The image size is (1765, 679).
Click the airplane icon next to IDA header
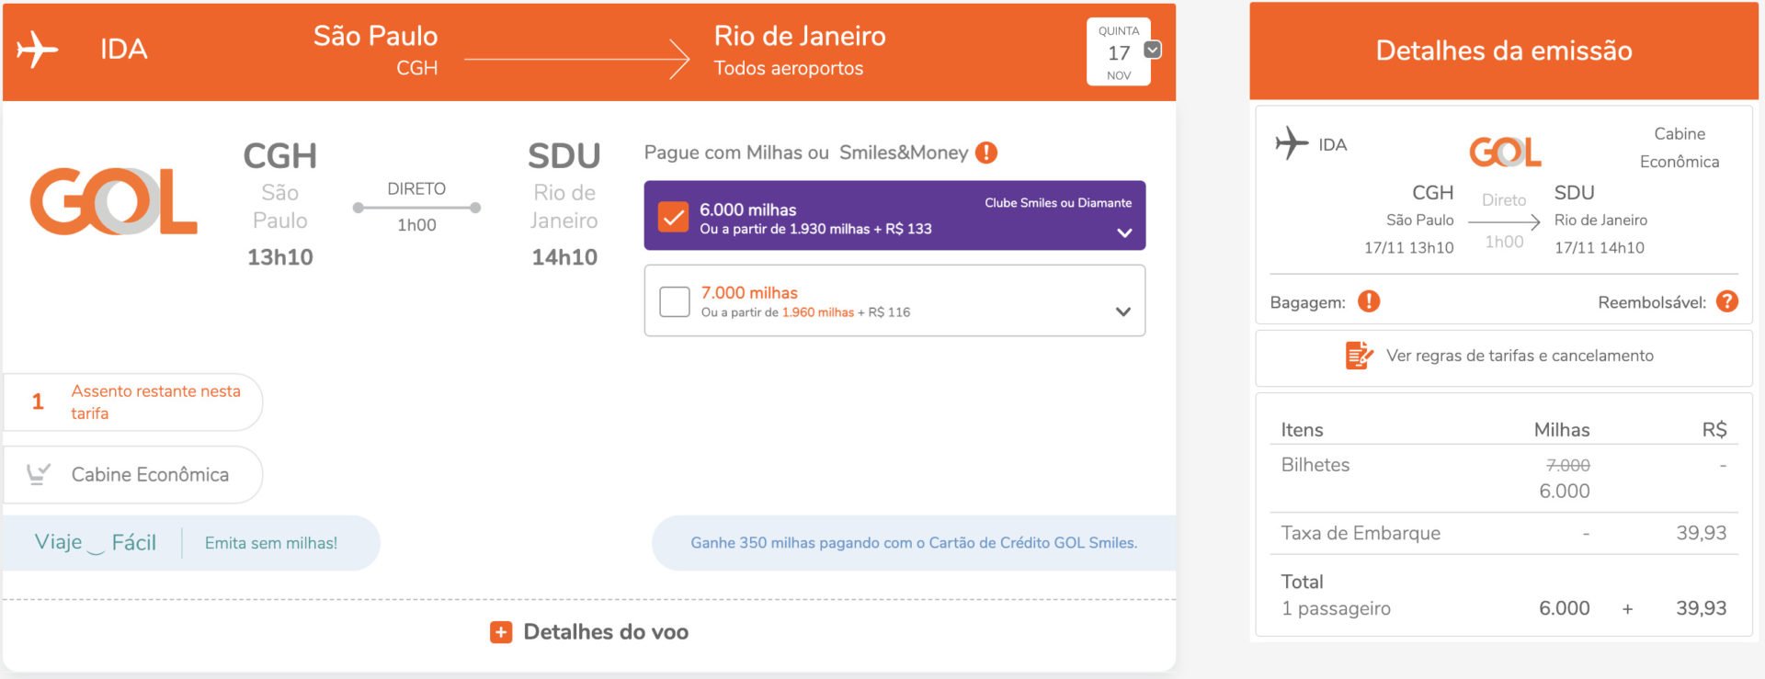point(38,49)
